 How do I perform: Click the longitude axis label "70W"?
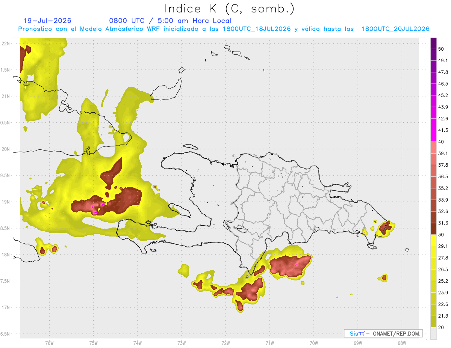[x=314, y=343]
